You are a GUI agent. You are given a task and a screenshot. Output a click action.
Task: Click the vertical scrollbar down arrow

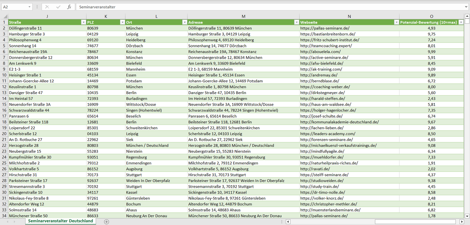(x=467, y=216)
